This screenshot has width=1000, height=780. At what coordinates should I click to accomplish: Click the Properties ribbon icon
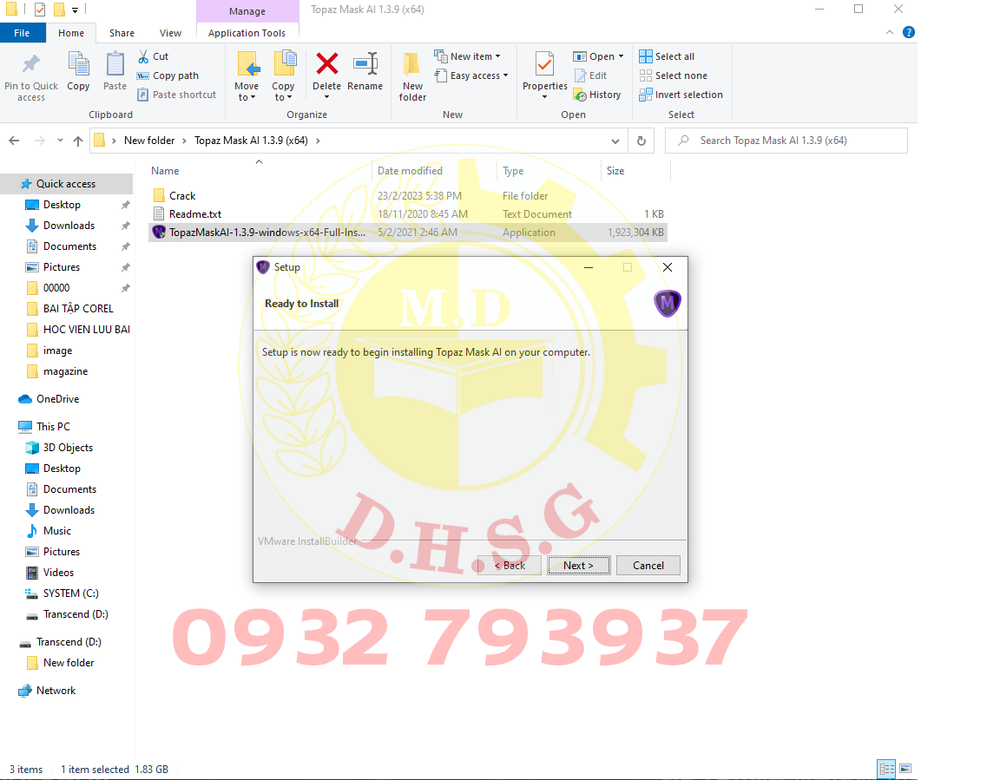[x=544, y=64]
